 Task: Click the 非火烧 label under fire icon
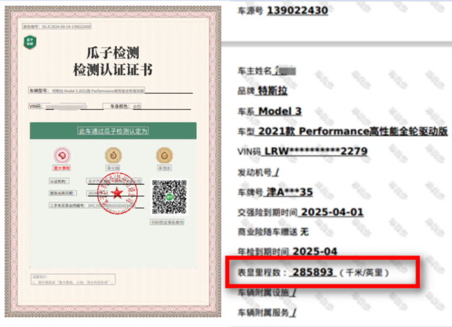[x=113, y=168]
